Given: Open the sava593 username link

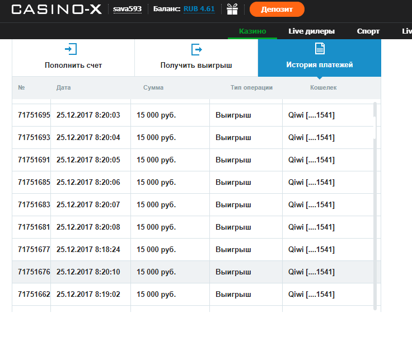Looking at the screenshot, I should pyautogui.click(x=128, y=9).
